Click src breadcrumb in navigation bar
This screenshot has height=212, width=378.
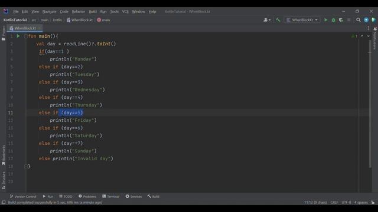click(34, 20)
